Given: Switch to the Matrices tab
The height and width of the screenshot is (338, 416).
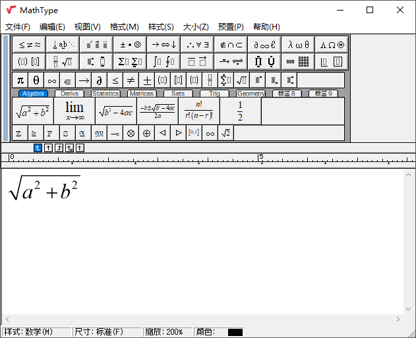Looking at the screenshot, I should click(141, 94).
